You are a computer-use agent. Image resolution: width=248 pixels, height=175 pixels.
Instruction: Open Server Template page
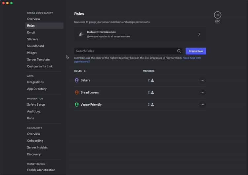click(38, 59)
